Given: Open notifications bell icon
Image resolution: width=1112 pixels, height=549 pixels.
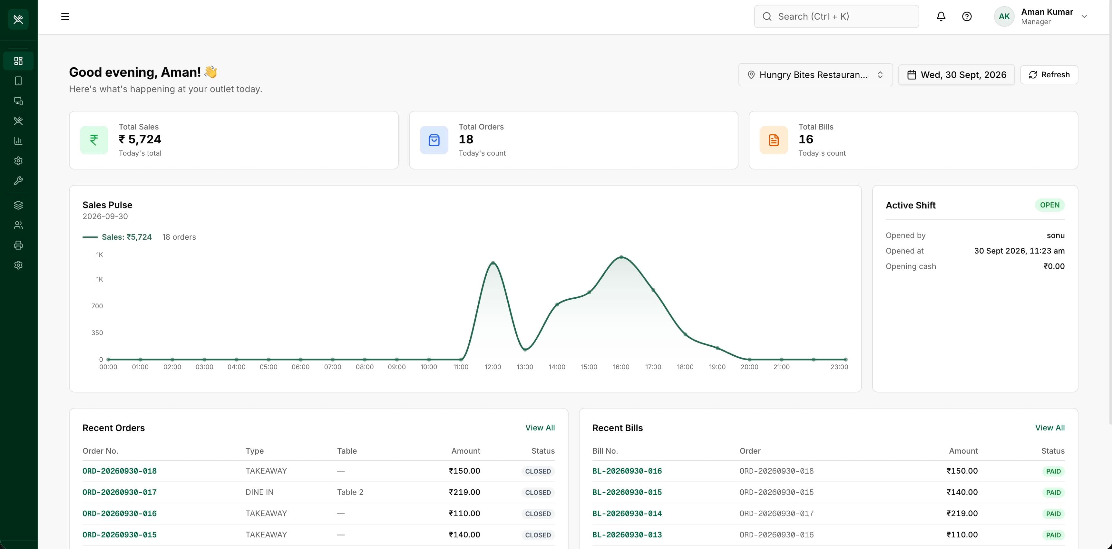Looking at the screenshot, I should tap(941, 16).
